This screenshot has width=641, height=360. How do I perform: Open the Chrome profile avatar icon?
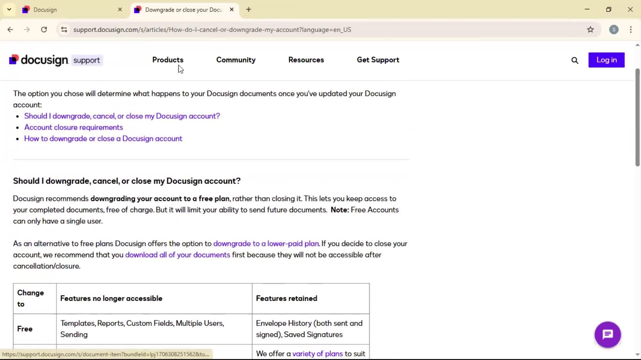[x=614, y=30]
